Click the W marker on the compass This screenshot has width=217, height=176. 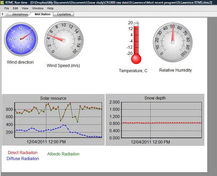[10, 39]
